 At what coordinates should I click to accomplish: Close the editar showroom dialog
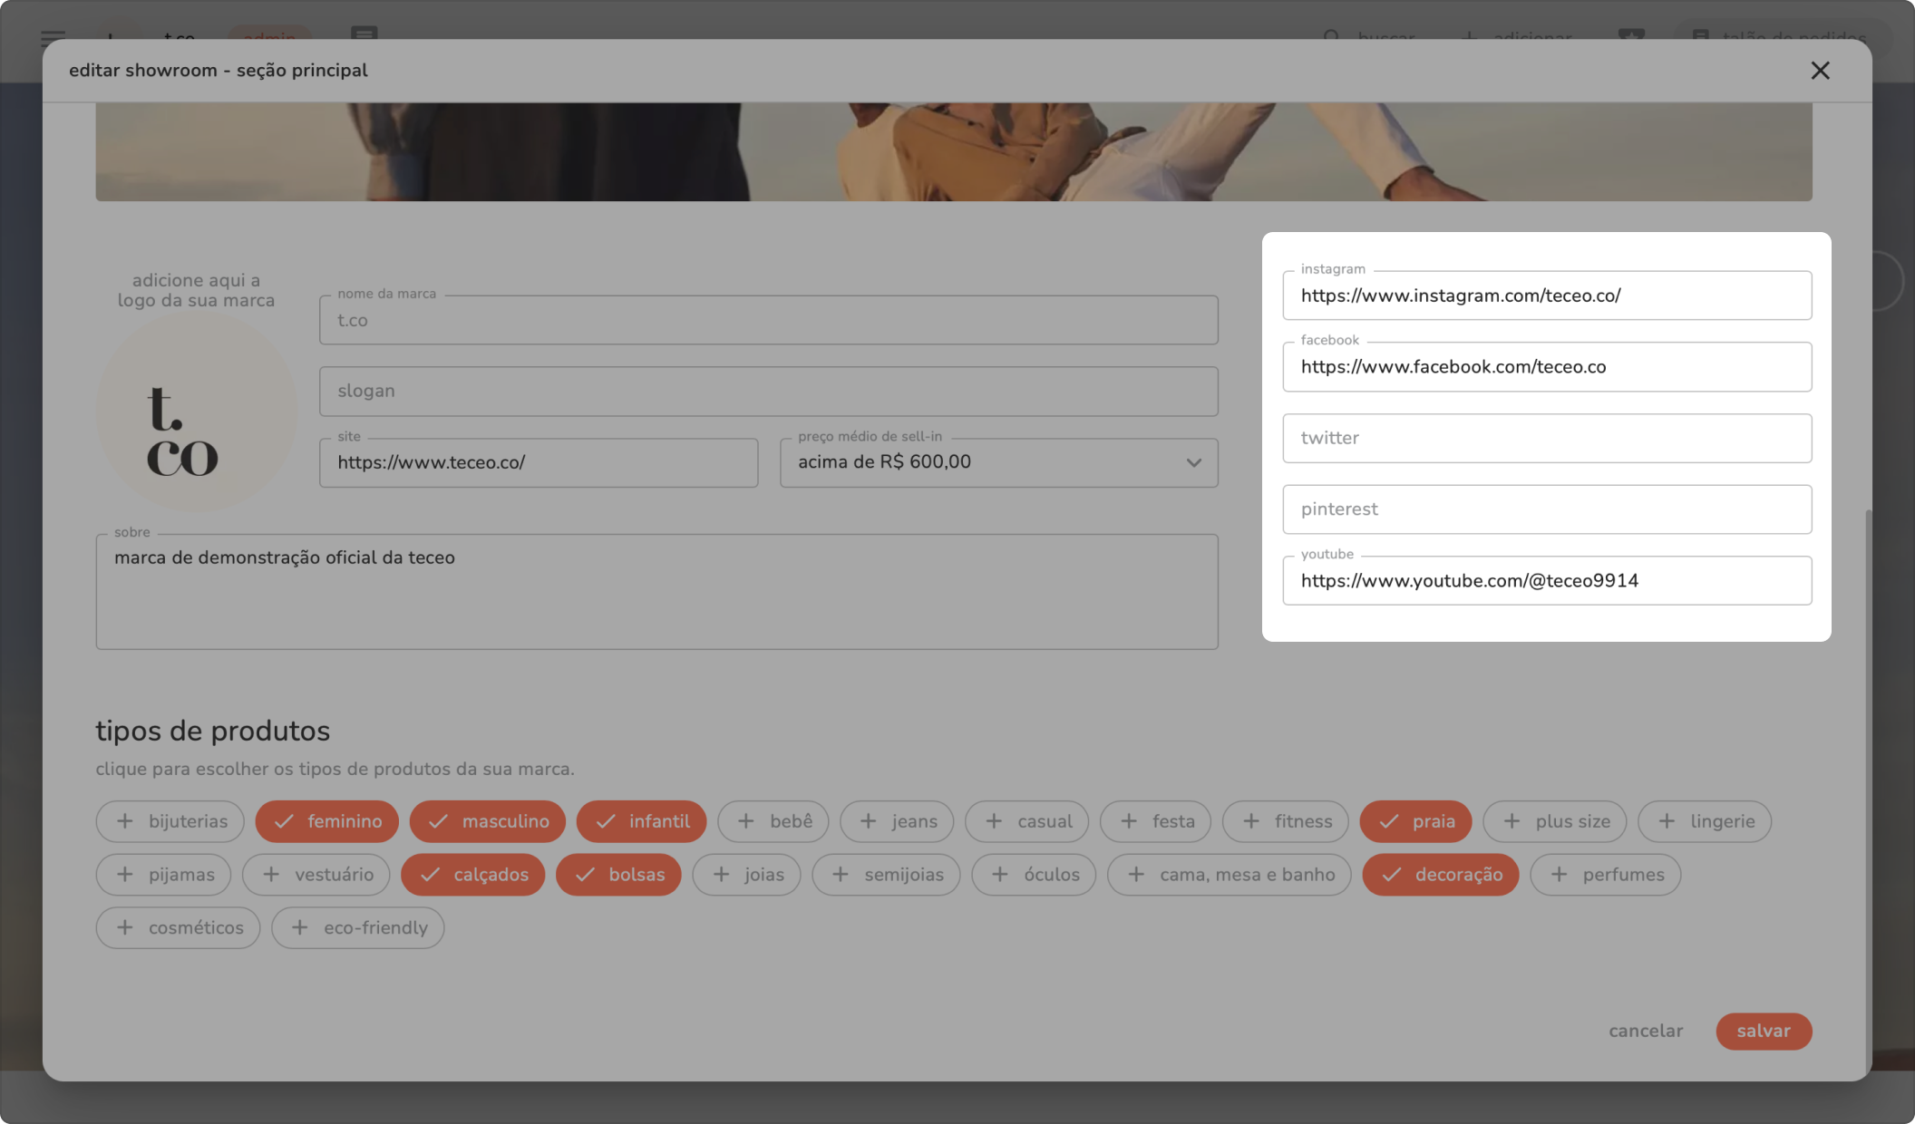tap(1819, 71)
